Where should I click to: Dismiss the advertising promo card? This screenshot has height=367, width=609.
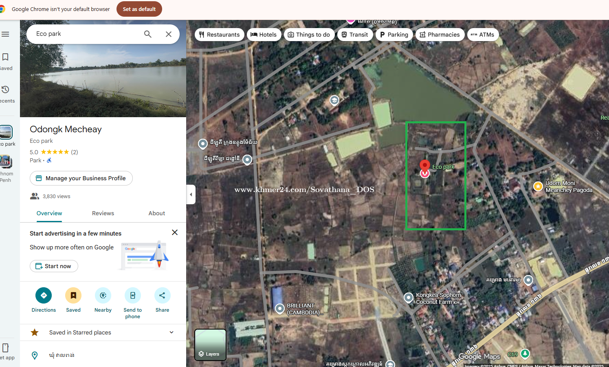coord(175,232)
